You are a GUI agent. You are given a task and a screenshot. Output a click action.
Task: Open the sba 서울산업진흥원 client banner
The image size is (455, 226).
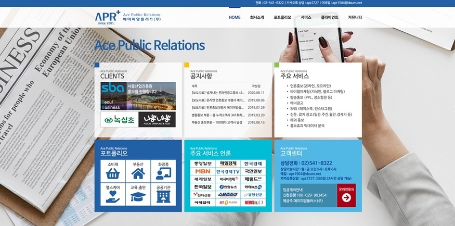click(x=138, y=96)
